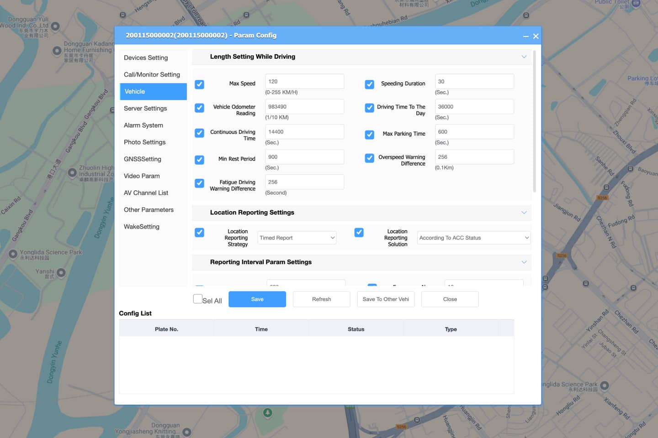Collapse the Length Setting While Driving section

click(x=524, y=57)
